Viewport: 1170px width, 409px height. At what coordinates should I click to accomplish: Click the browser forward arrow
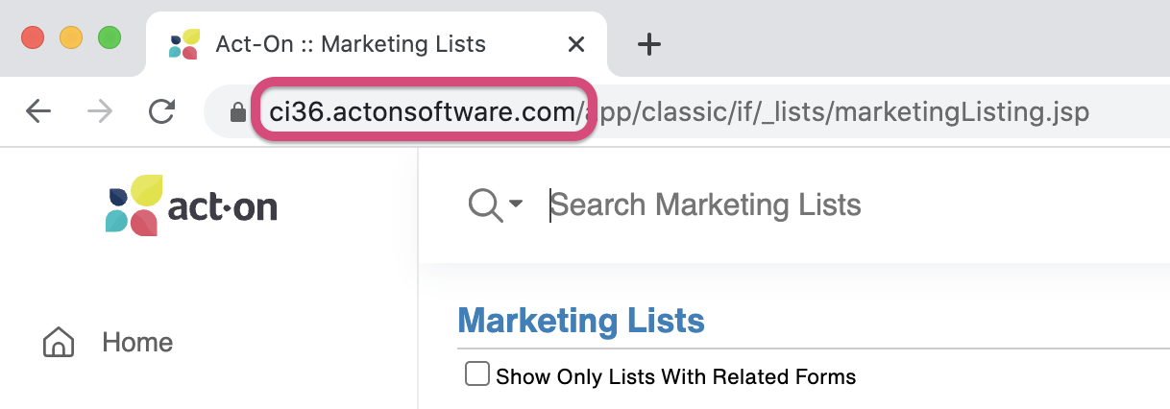(x=99, y=112)
